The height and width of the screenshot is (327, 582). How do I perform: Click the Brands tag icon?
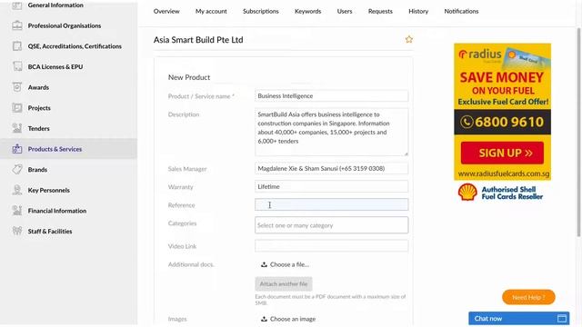[17, 170]
